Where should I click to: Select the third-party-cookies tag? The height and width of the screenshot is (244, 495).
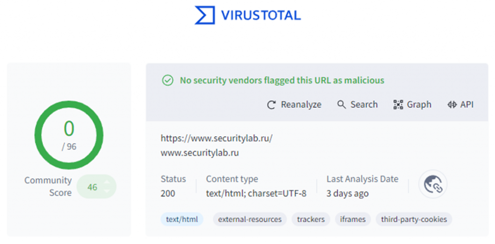(x=414, y=219)
